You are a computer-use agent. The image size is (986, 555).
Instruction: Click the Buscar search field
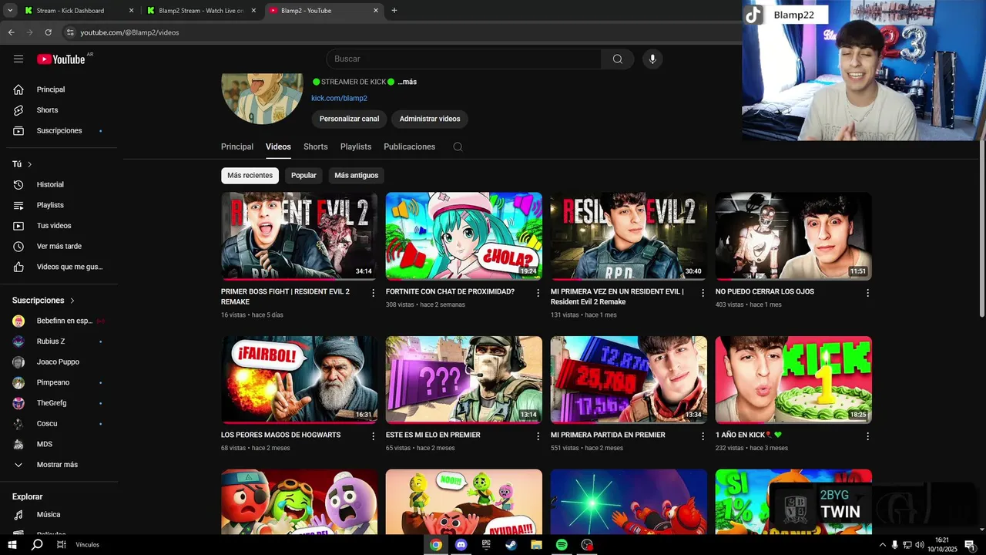click(464, 59)
